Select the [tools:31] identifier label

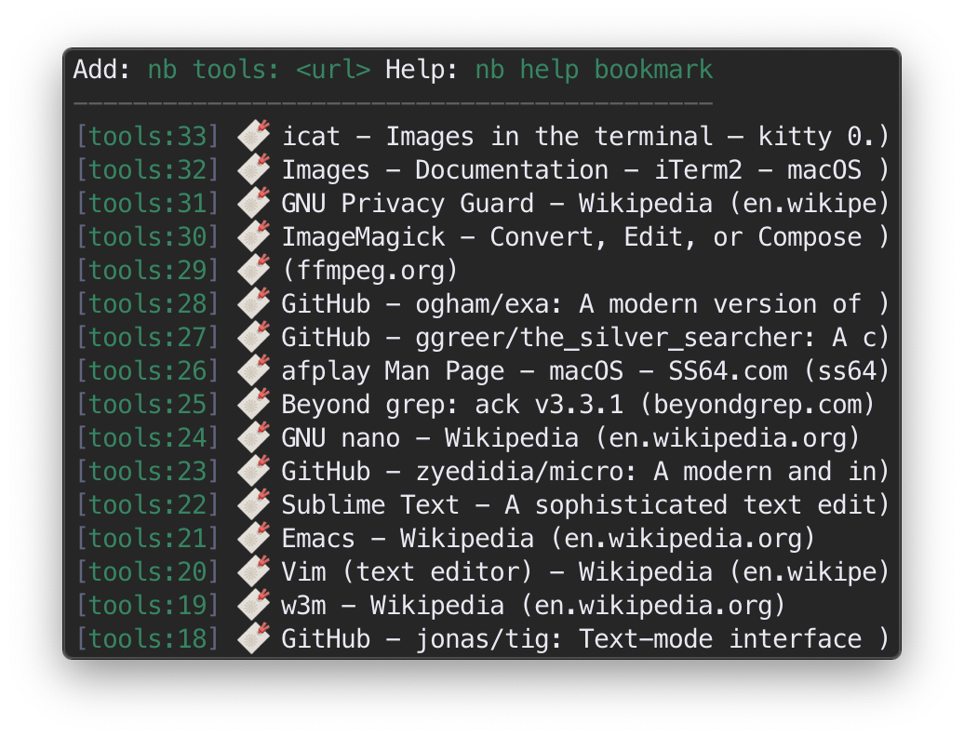coord(147,204)
